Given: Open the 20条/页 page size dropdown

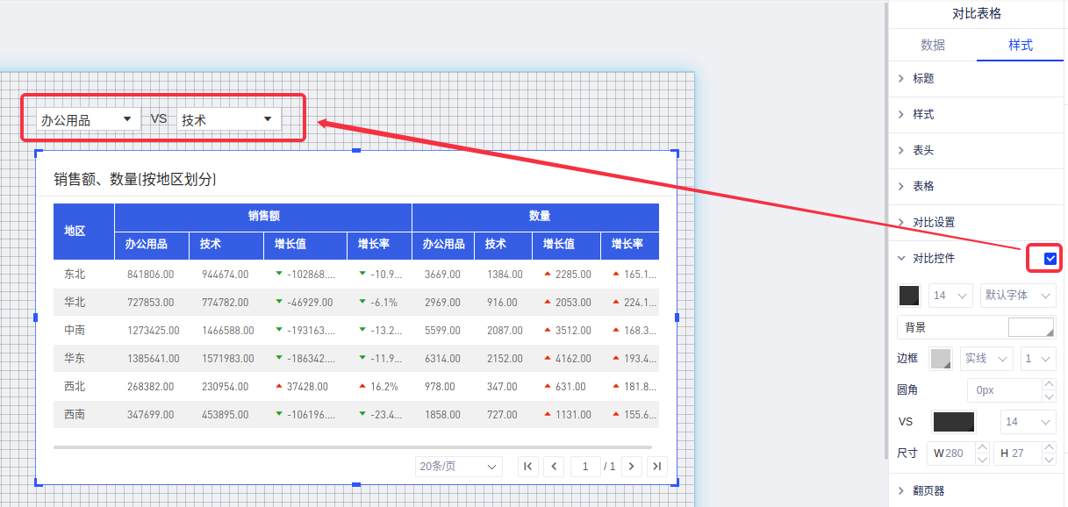Looking at the screenshot, I should (x=459, y=467).
